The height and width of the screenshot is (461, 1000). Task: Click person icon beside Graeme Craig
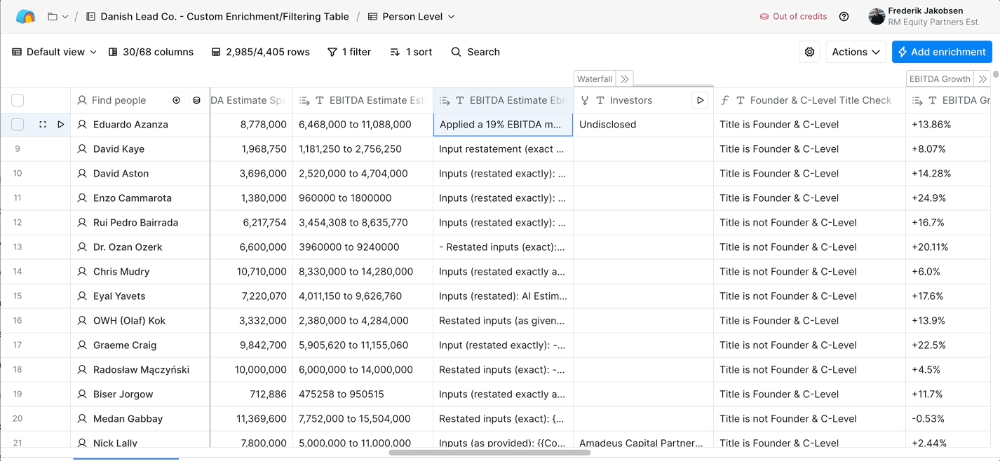[82, 345]
